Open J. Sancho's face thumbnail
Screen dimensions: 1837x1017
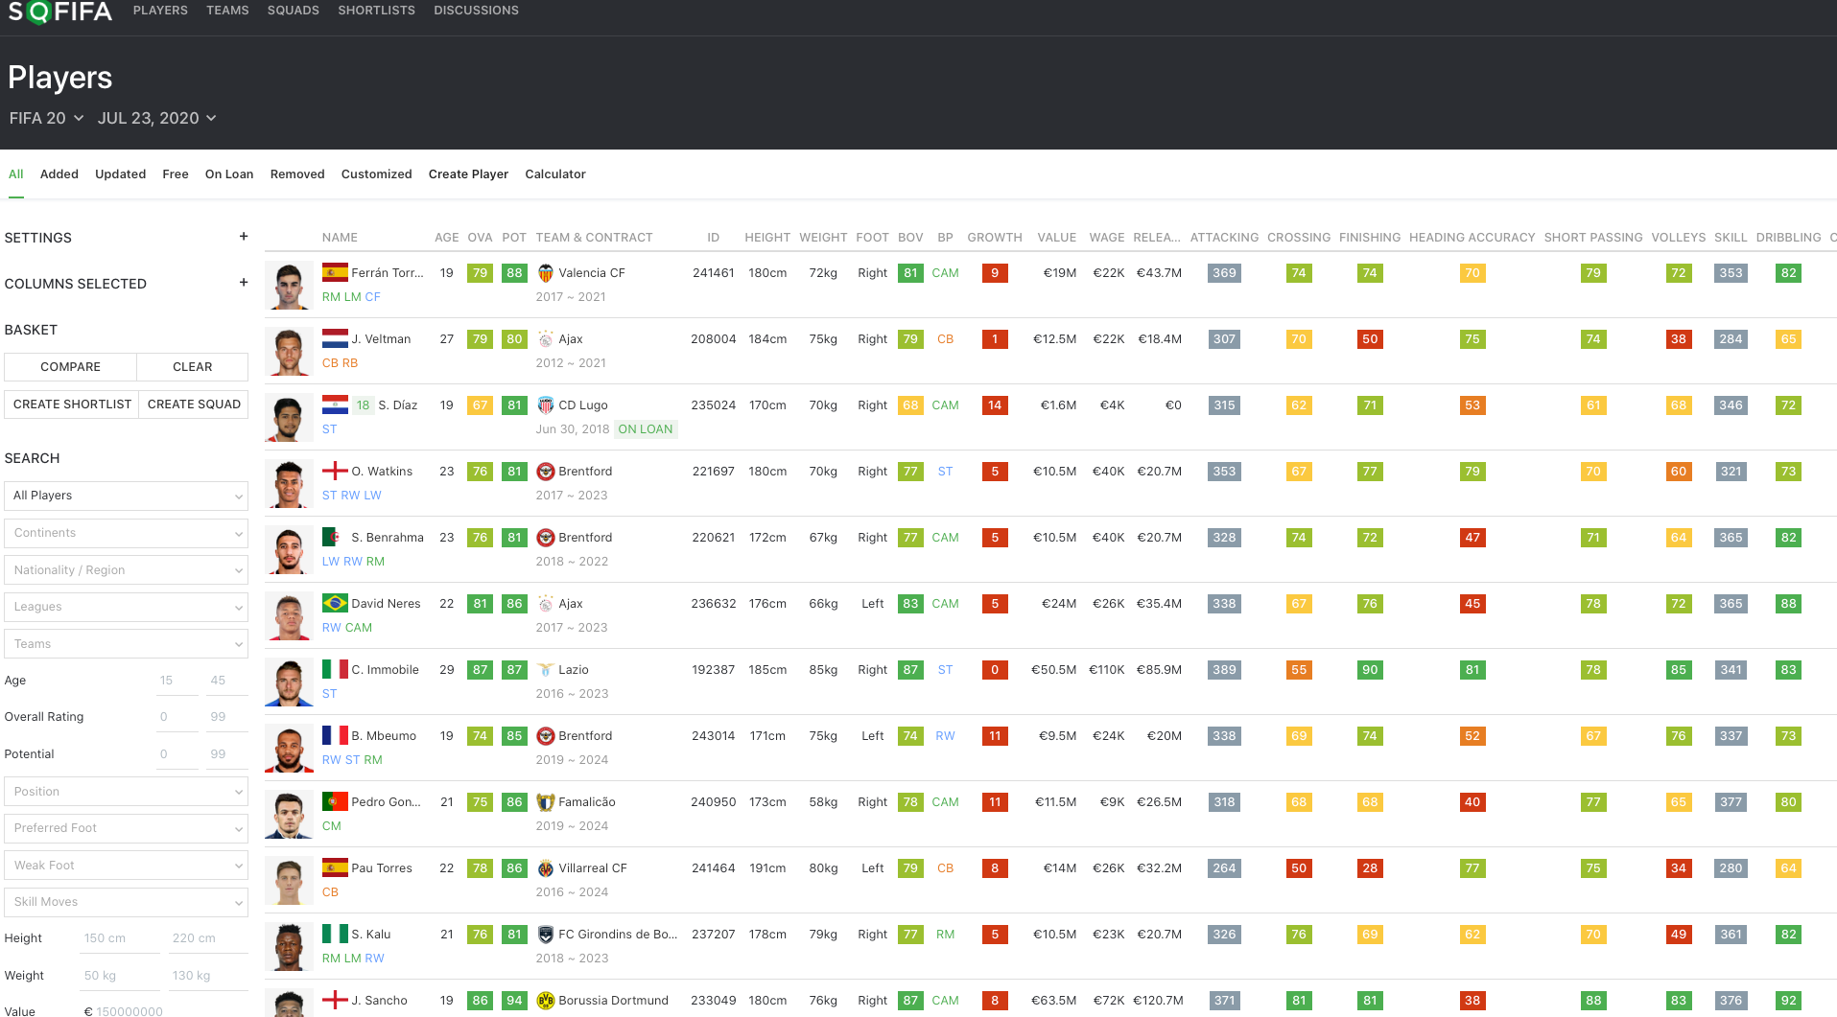click(x=289, y=1003)
